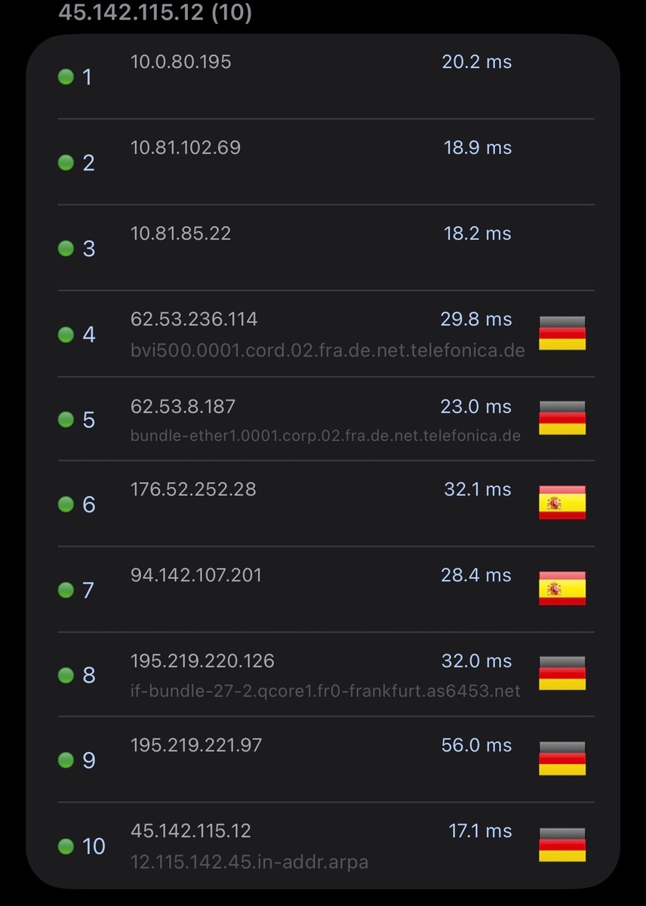The height and width of the screenshot is (906, 646).
Task: Tap the German flag on hop 5
Action: [x=562, y=418]
